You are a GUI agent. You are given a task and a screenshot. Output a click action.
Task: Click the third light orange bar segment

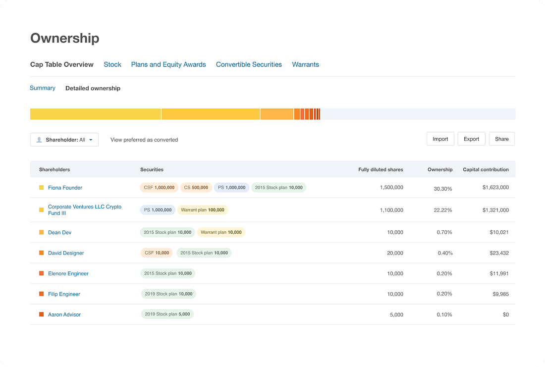276,114
